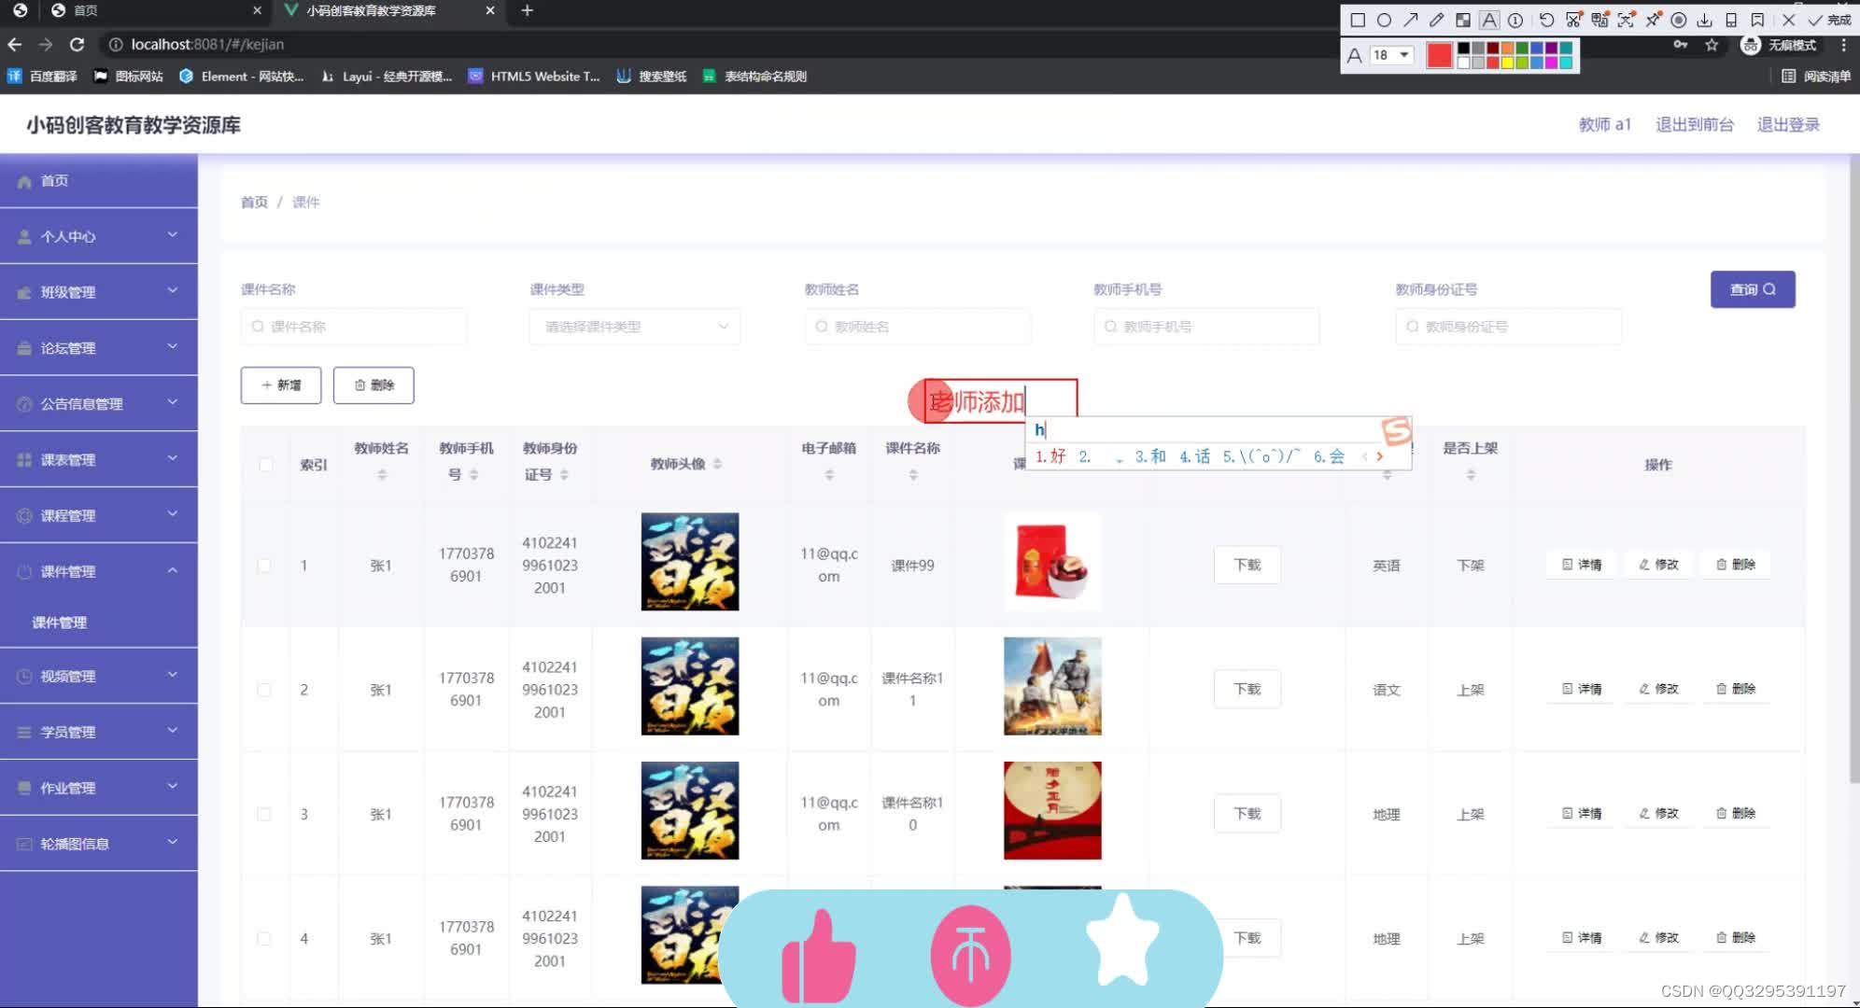Viewport: 1860px width, 1008px height.
Task: Bookmark this page with star icon
Action: click(1712, 45)
